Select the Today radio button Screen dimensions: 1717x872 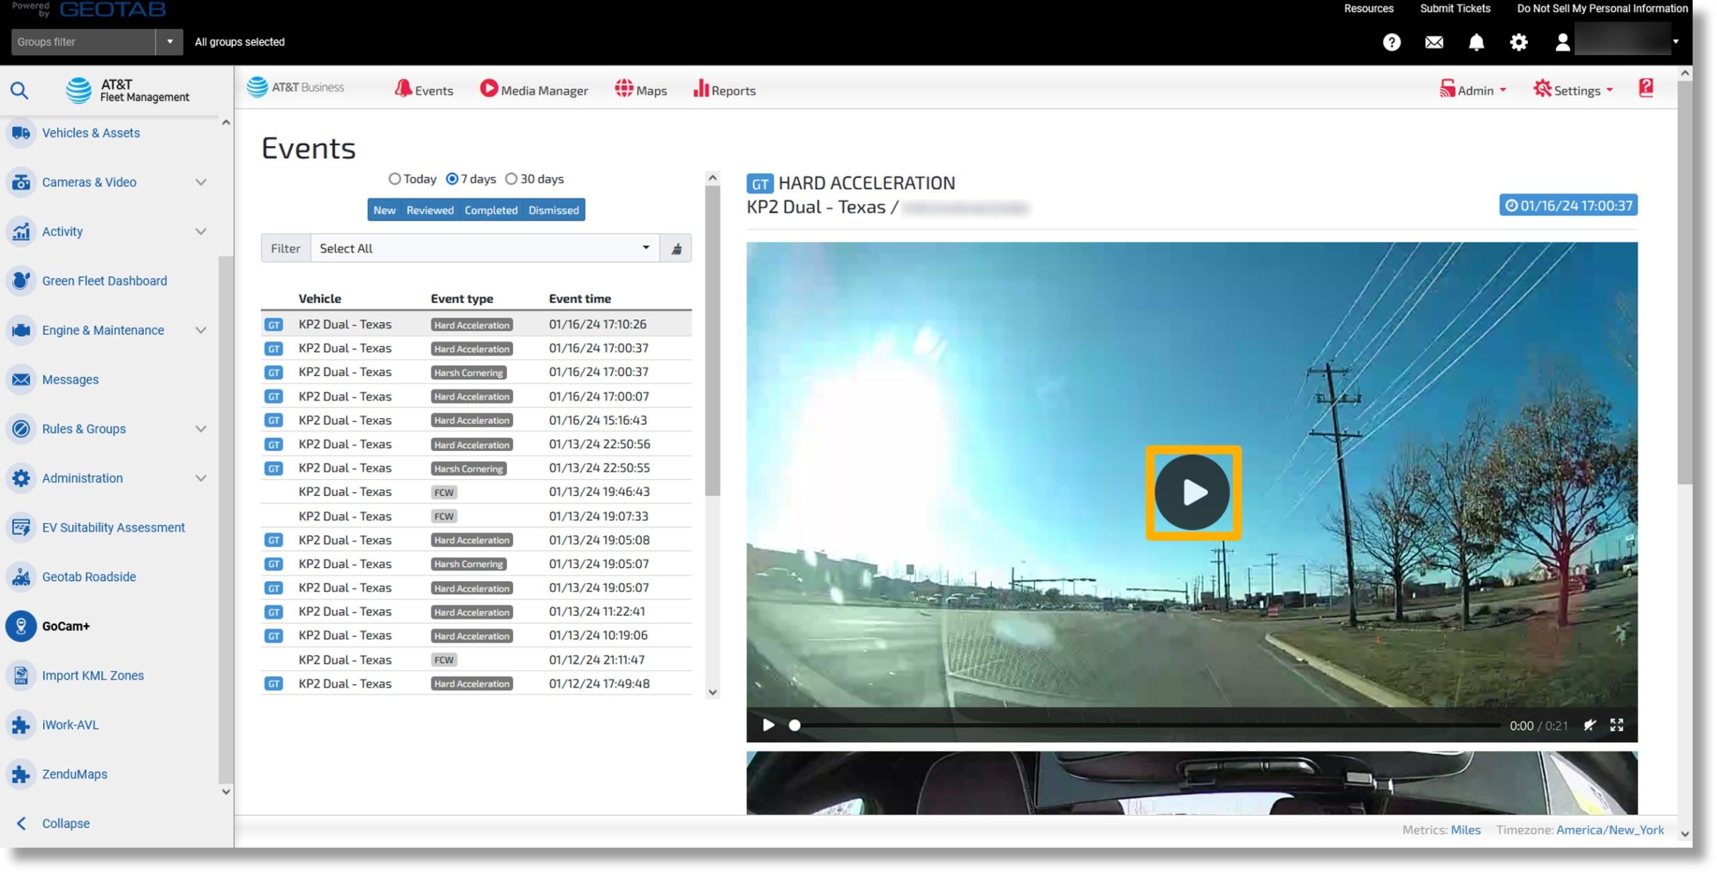coord(394,178)
